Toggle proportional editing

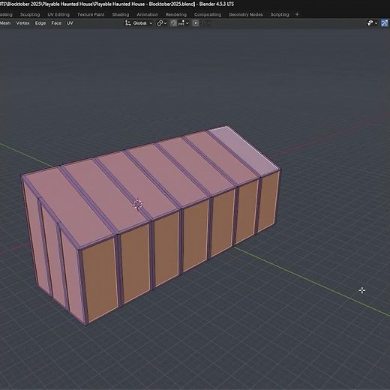196,23
